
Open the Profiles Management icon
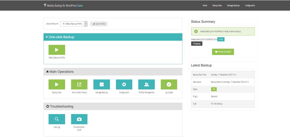[x=146, y=84]
